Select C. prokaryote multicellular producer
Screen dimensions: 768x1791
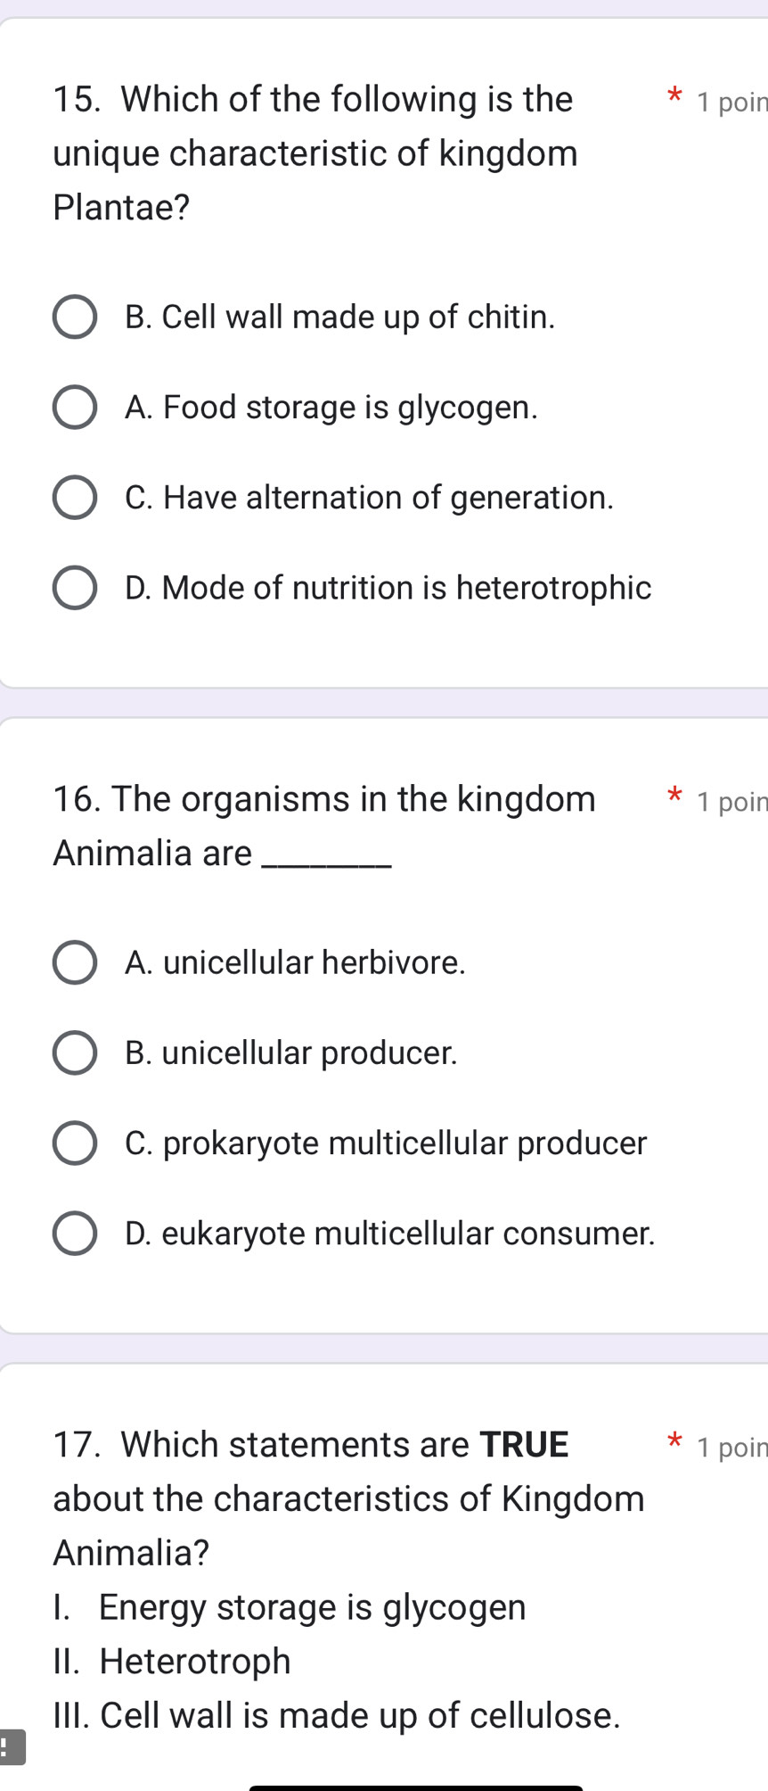[74, 1143]
